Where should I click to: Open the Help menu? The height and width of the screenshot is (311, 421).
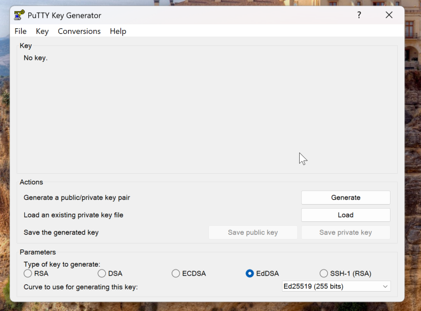[x=118, y=31]
